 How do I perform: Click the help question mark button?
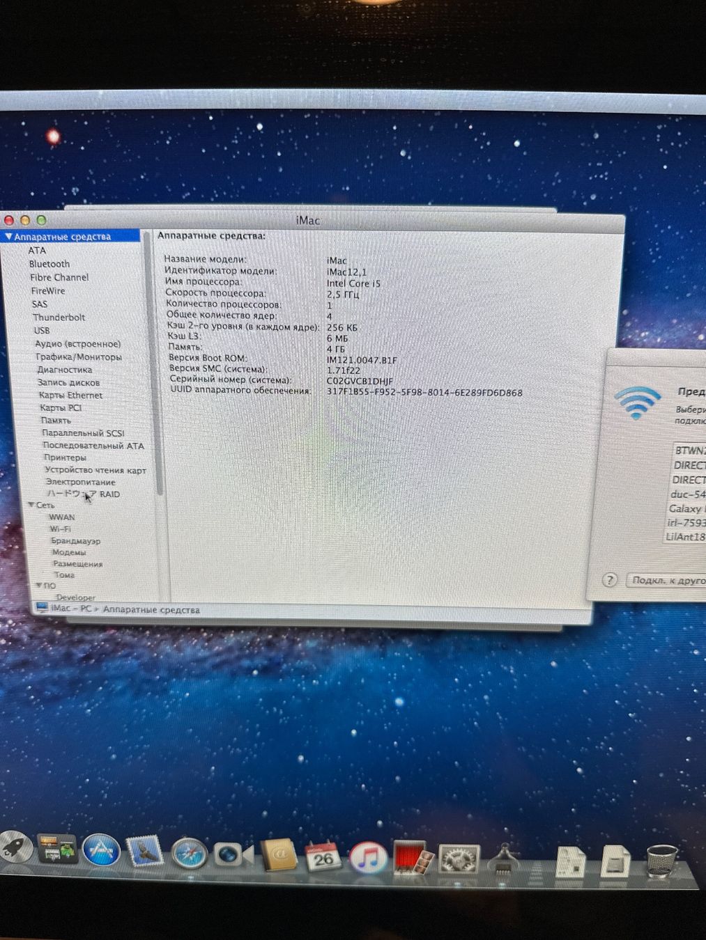610,580
